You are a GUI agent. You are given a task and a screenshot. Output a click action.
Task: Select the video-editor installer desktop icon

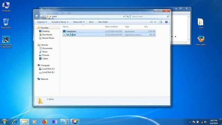click(x=201, y=41)
